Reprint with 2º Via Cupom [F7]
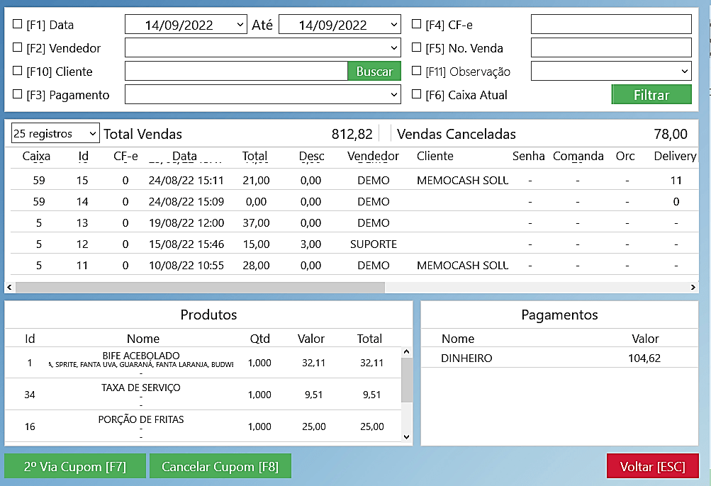Screen dimensions: 711x486 coord(75,467)
